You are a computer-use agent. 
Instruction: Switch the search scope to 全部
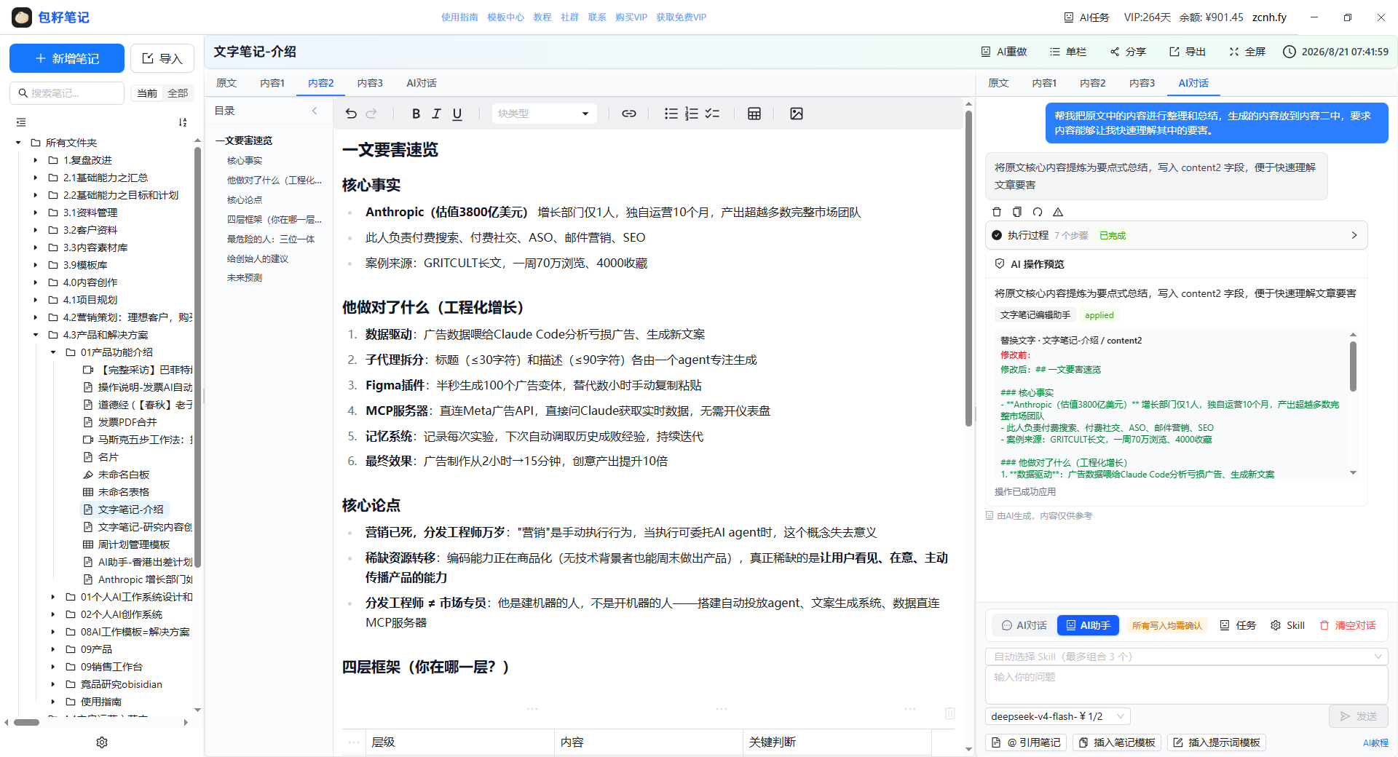coord(178,93)
